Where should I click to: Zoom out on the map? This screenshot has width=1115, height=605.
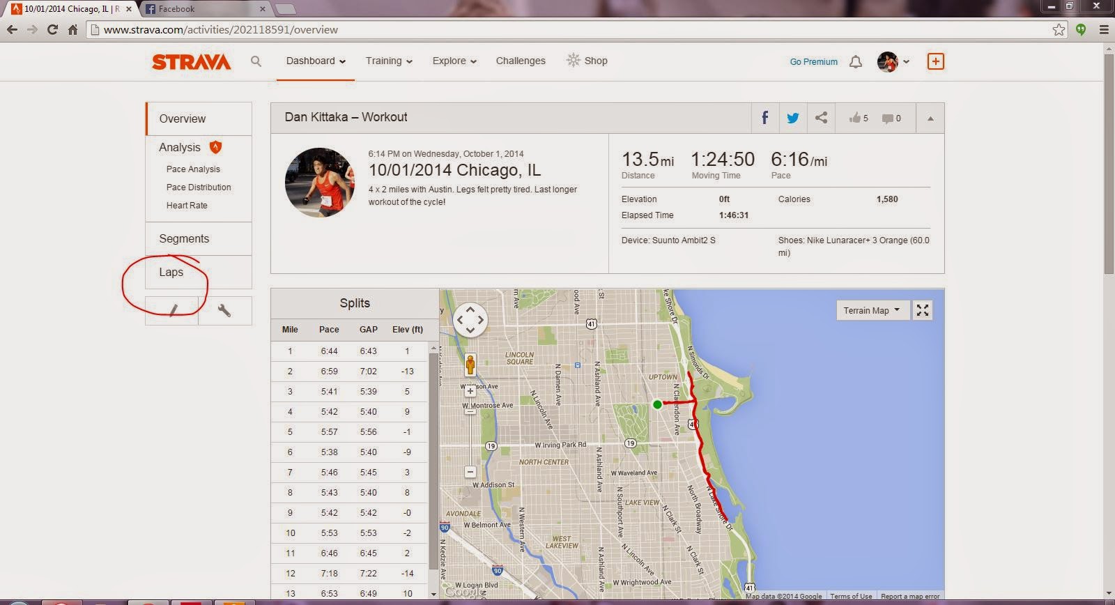click(470, 472)
